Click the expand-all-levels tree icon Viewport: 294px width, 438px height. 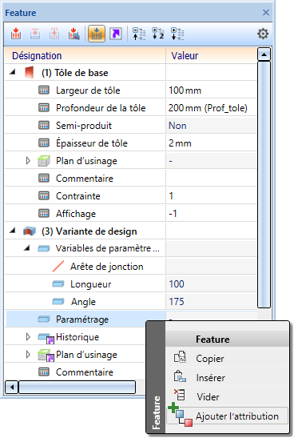(177, 34)
